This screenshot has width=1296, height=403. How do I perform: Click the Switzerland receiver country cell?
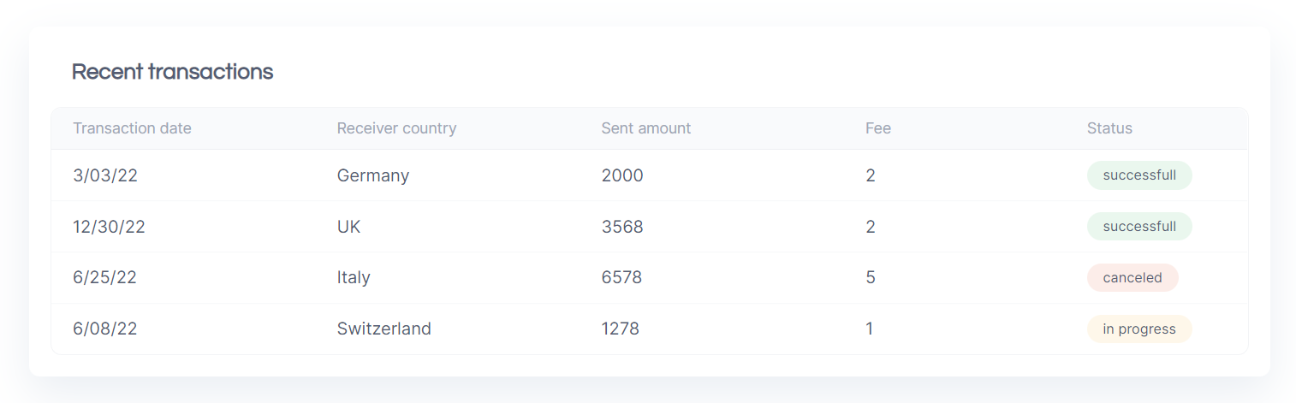tap(384, 329)
